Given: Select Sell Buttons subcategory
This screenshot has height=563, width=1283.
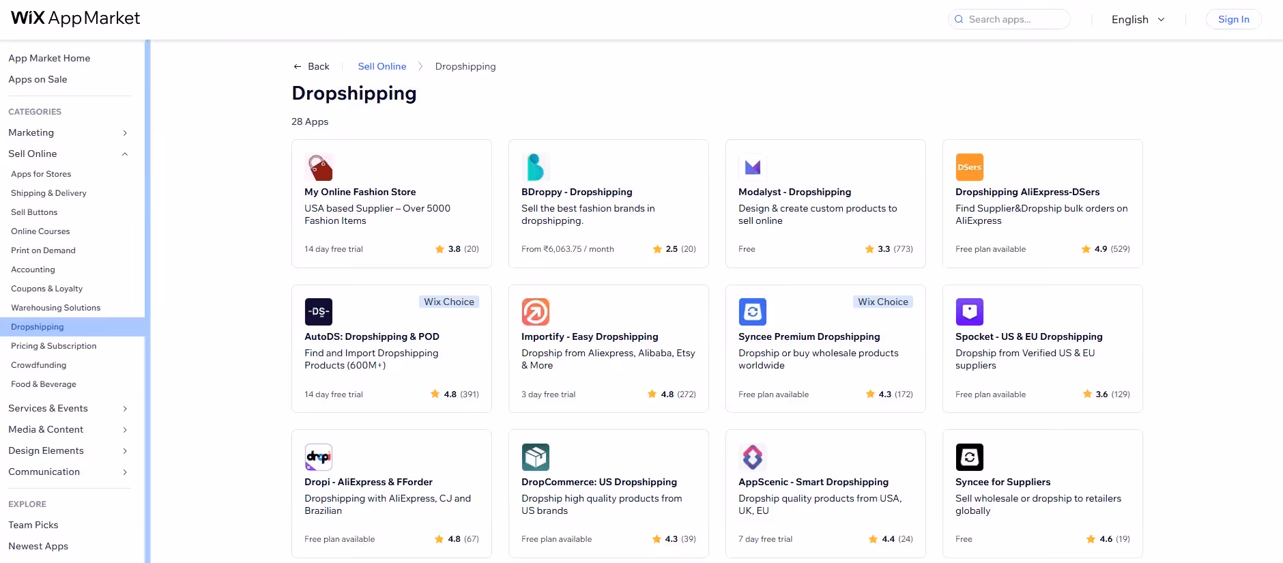Looking at the screenshot, I should point(34,212).
